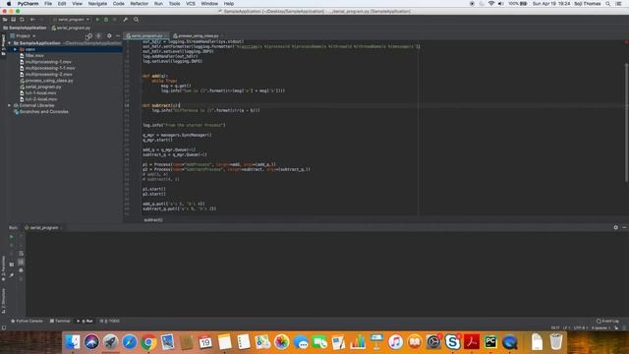Open Search Everywhere magnifier in toolbar

pyautogui.click(x=136, y=20)
